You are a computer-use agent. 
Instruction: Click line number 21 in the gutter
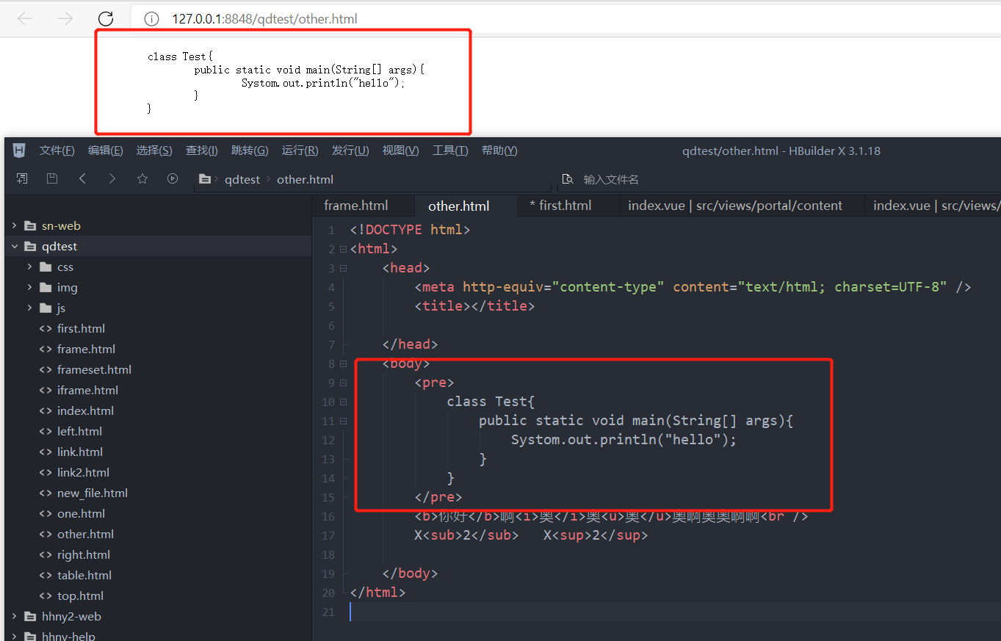(x=328, y=612)
